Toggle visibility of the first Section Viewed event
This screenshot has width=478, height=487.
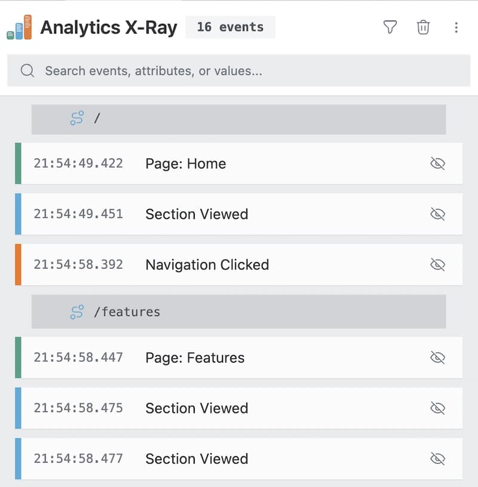point(438,214)
